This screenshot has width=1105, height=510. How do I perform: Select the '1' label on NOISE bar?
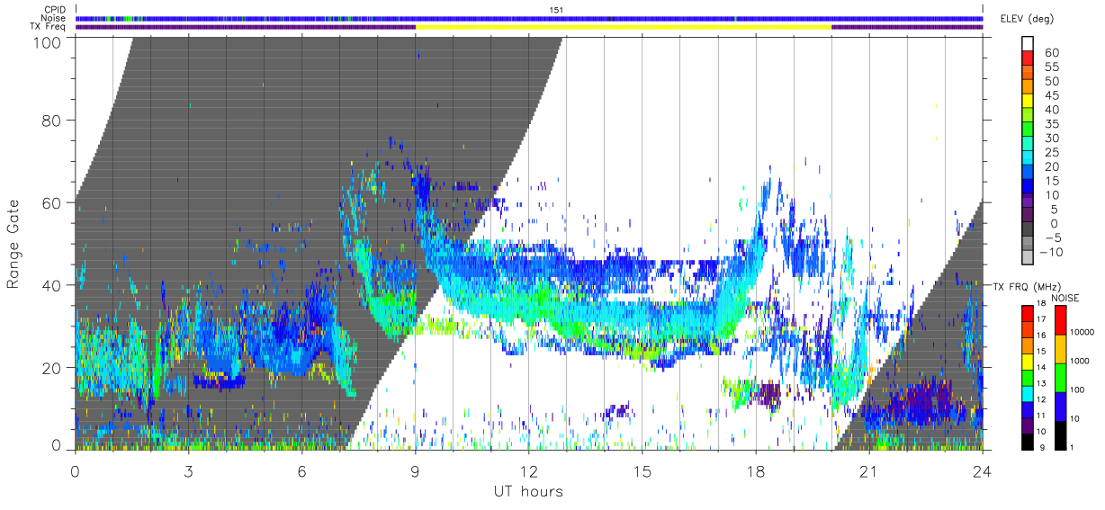point(1074,447)
